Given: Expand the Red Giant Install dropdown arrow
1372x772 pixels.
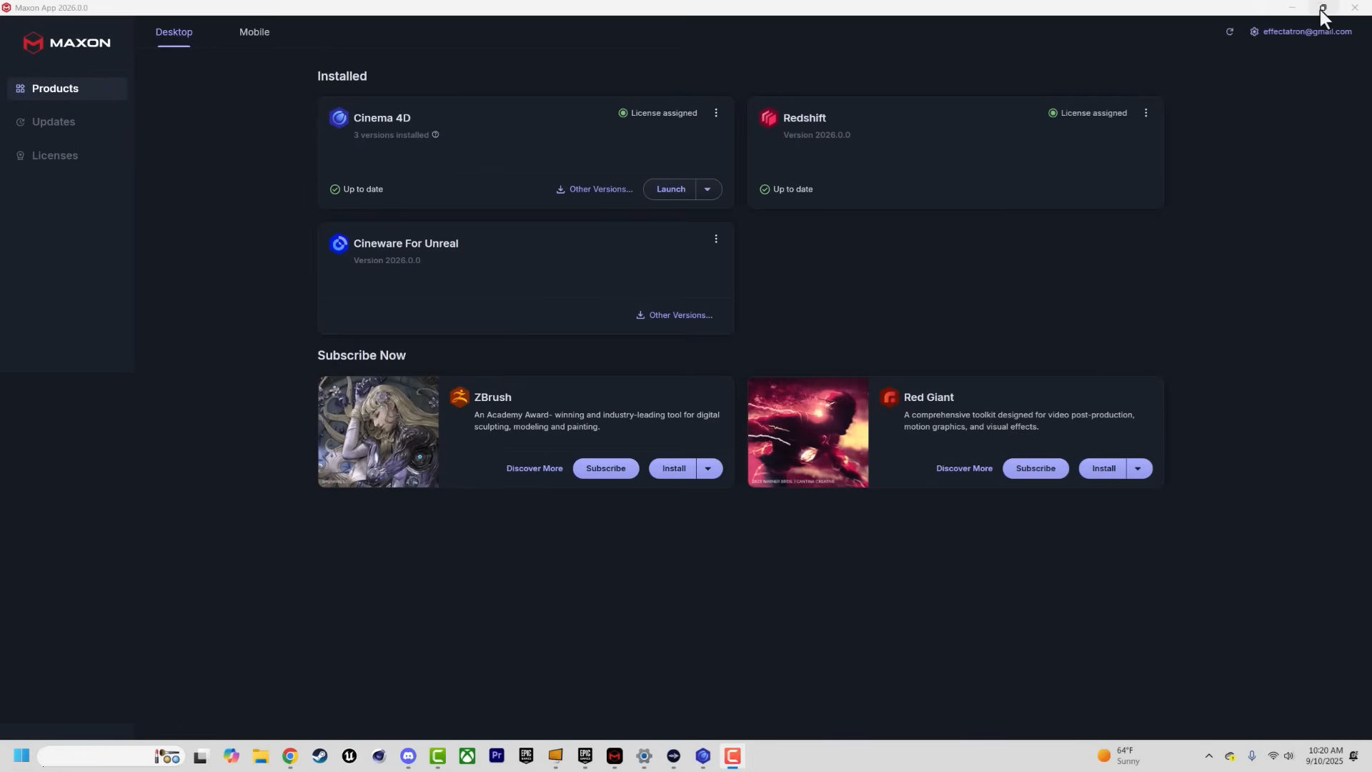Looking at the screenshot, I should click(1138, 469).
